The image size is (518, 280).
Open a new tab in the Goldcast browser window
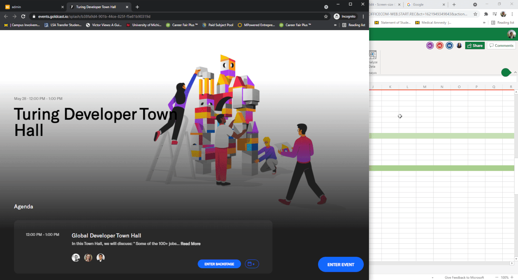(x=137, y=7)
